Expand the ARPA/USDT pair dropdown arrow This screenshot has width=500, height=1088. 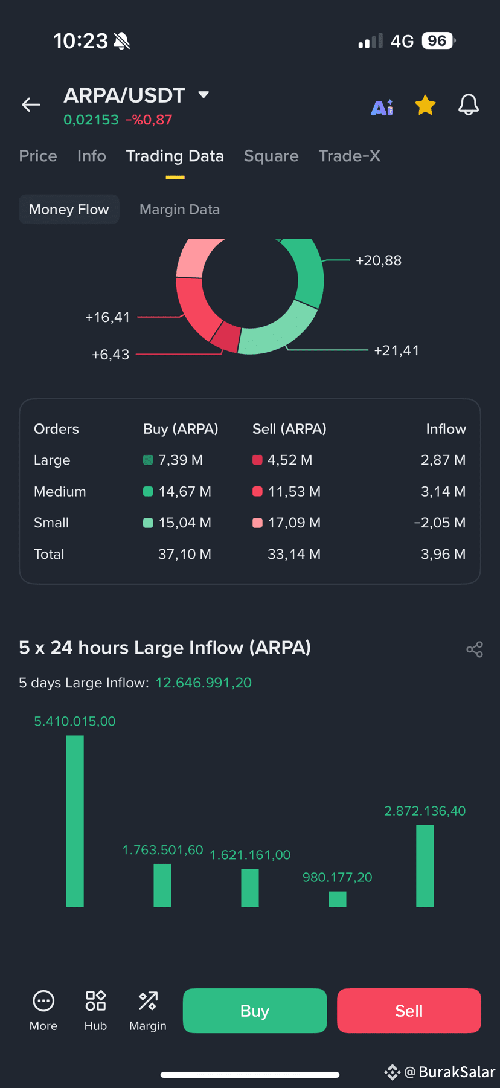[204, 94]
